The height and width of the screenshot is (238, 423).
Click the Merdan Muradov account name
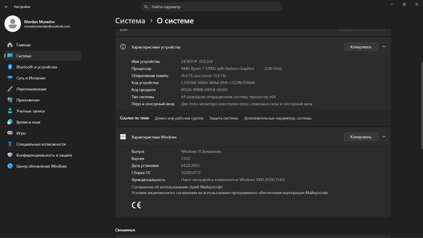coord(39,22)
